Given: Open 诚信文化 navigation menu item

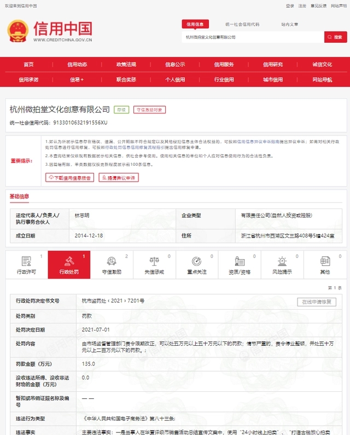Looking at the screenshot, I should click(322, 65).
